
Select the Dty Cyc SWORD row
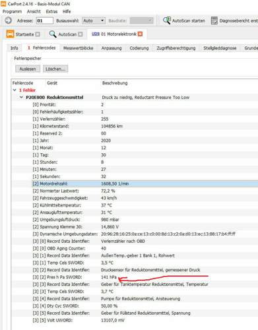tap(135, 306)
